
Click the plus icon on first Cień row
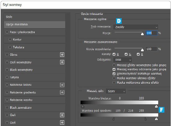(62, 115)
